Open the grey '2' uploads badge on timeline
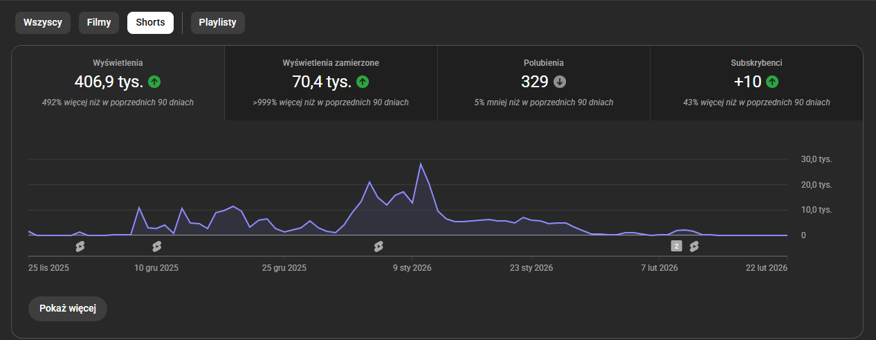Screen dimensions: 876x340 tap(677, 246)
